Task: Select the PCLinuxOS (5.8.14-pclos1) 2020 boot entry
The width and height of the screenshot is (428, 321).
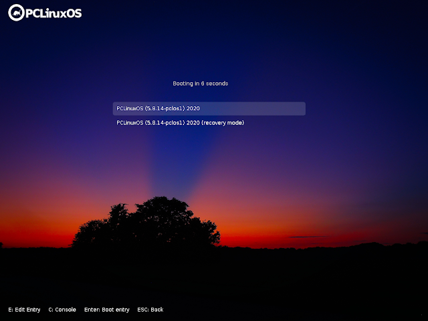Action: coord(209,108)
